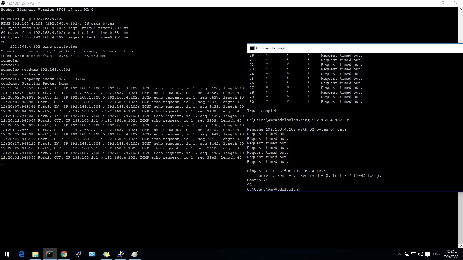Viewport: 463px width, 260px height.
Task: Click the PuTTY green terminal cursor
Action: (x=2, y=162)
